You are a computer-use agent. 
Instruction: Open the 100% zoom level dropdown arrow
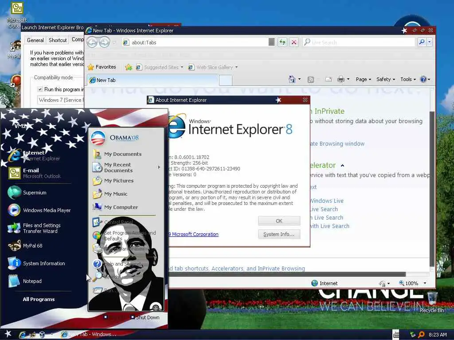pos(425,283)
